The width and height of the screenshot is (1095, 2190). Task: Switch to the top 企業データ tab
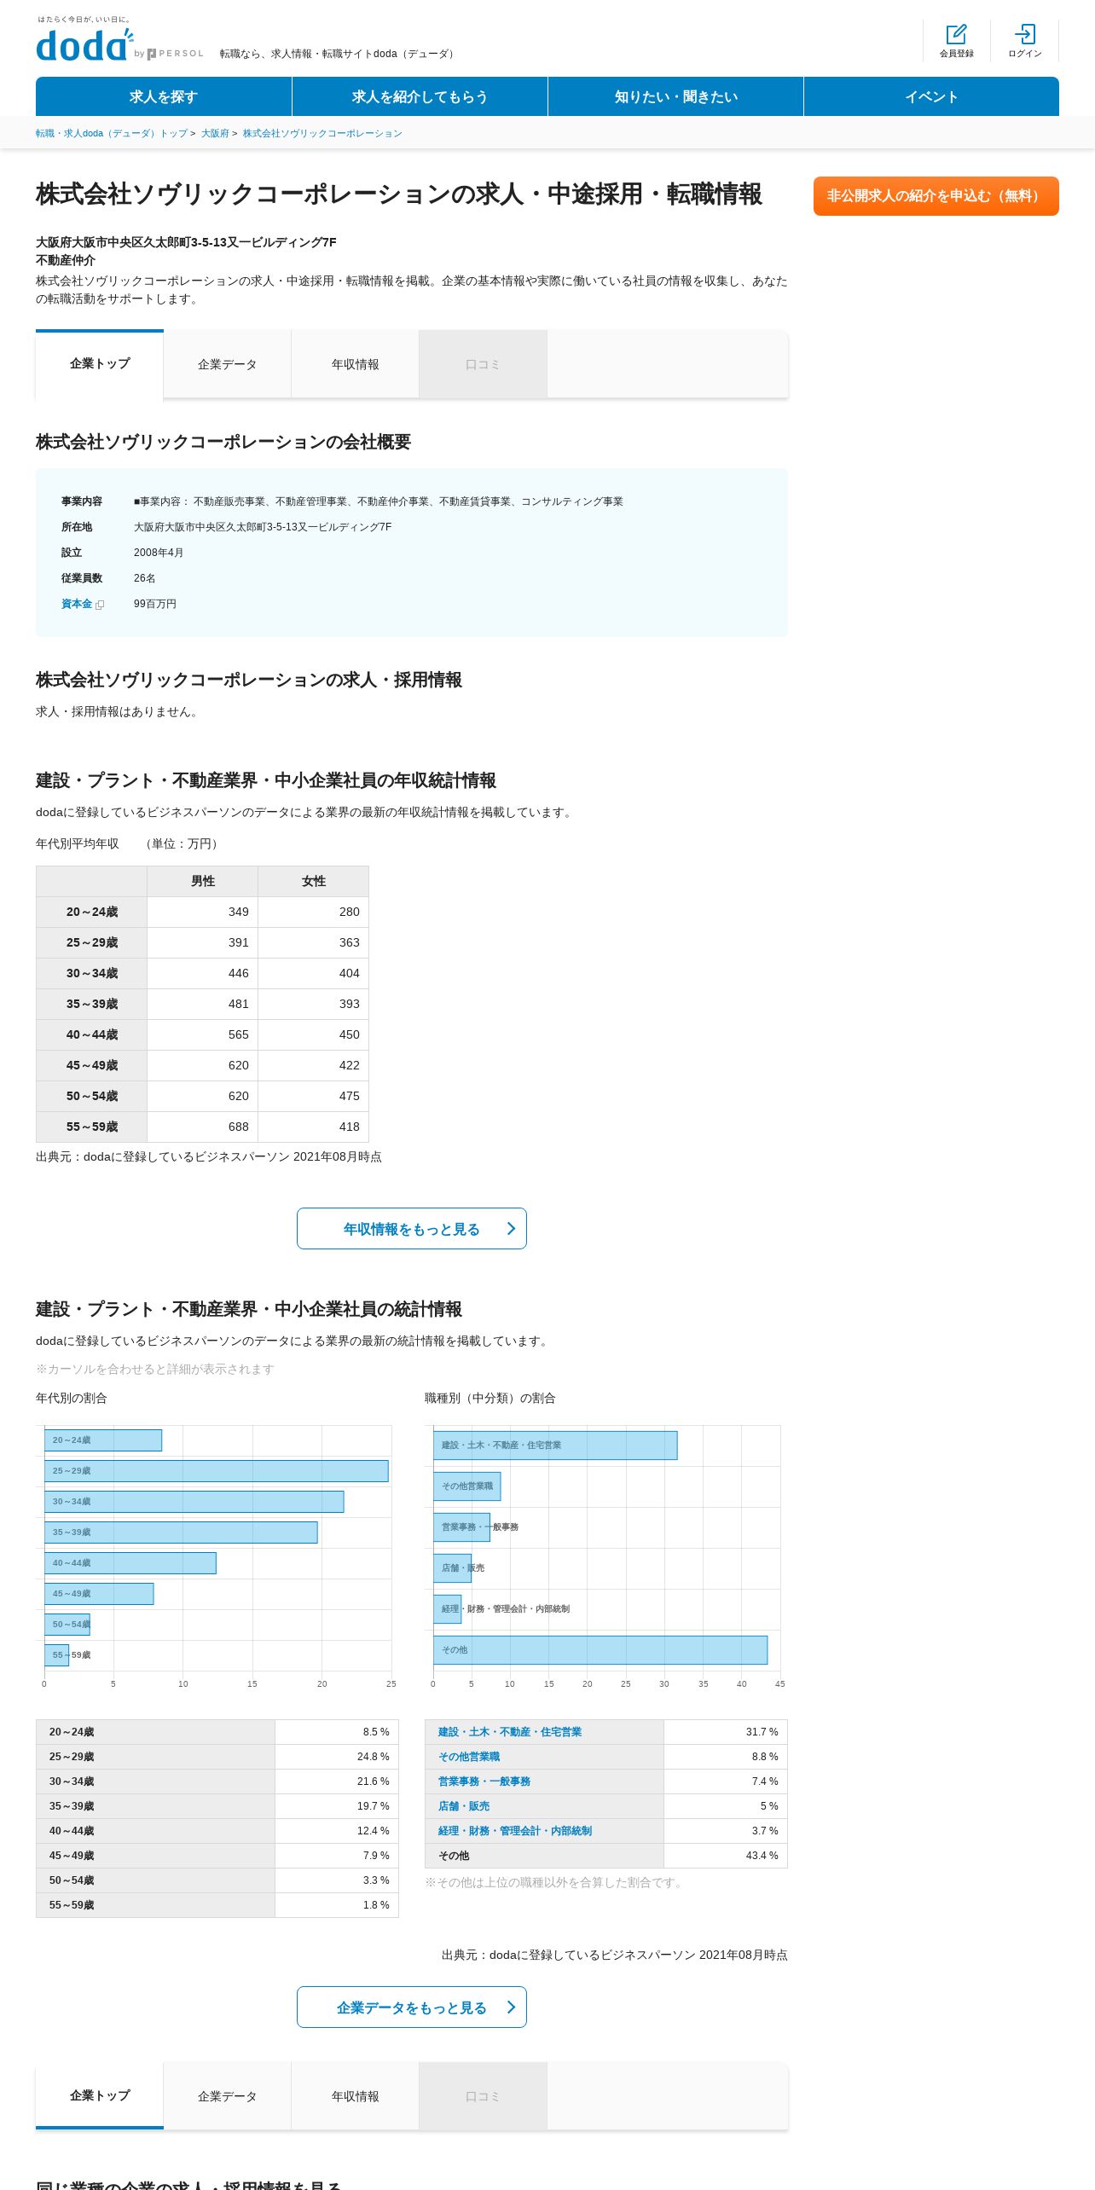click(227, 364)
